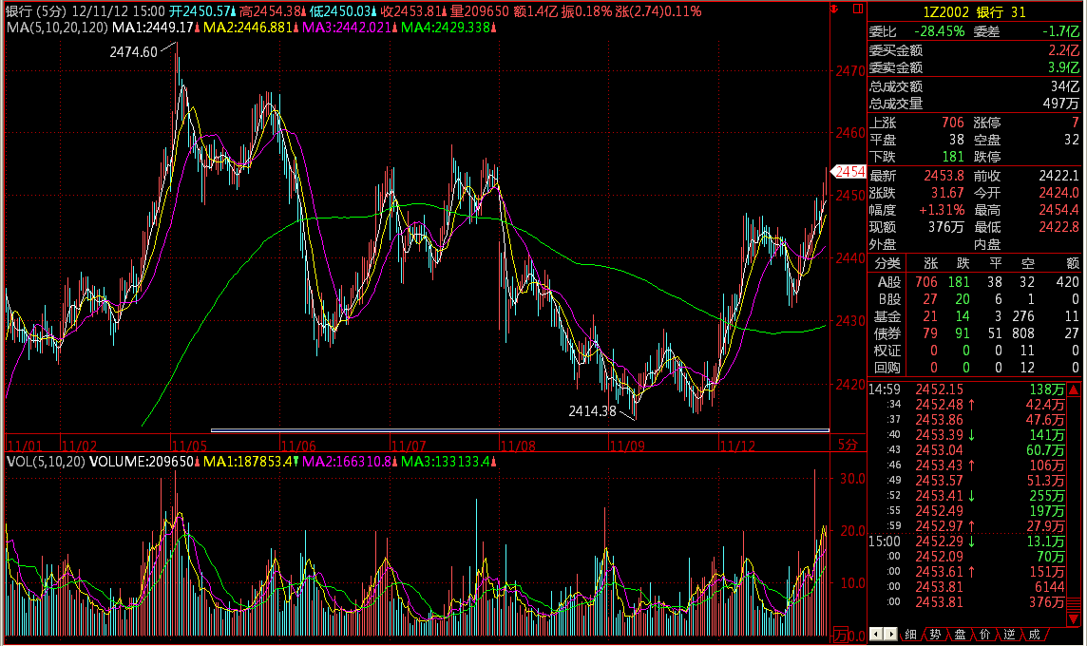The height and width of the screenshot is (646, 1087).
Task: Switch to the 逆 tab
Action: 1009,635
